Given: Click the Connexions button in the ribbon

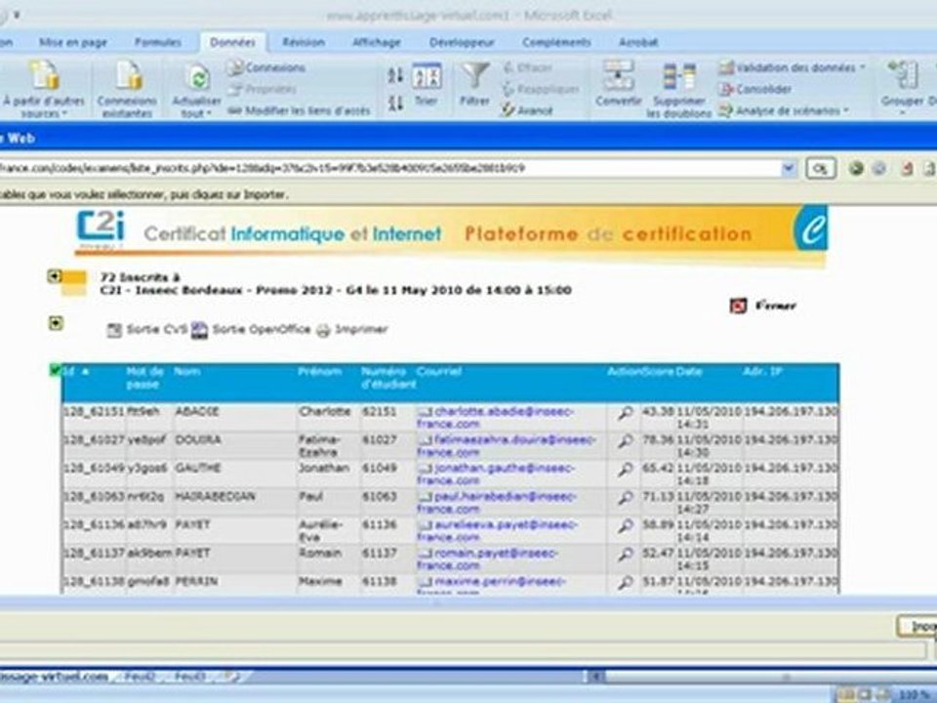Looking at the screenshot, I should coord(266,67).
